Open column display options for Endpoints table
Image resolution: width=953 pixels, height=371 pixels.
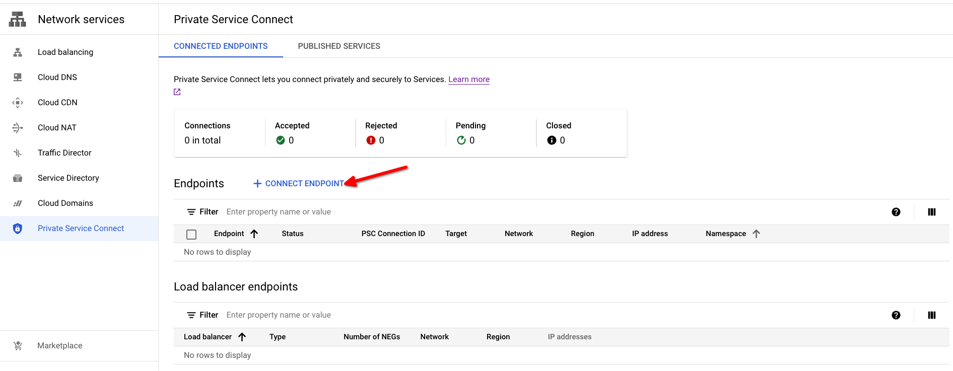(931, 212)
